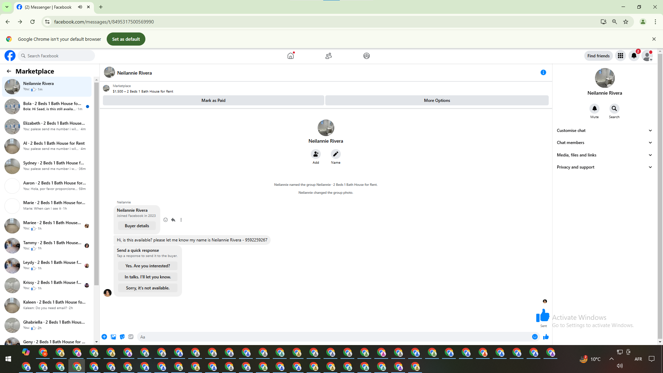The width and height of the screenshot is (663, 373).
Task: Open Sydney's chat in the list
Action: click(47, 166)
